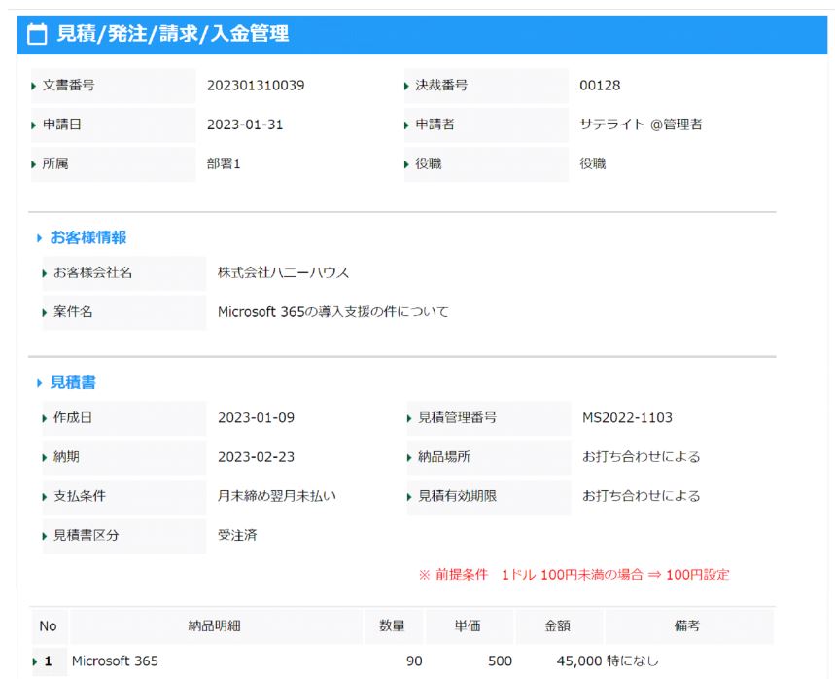Select the delivery date 2023-02-23
835x679 pixels.
click(x=257, y=457)
